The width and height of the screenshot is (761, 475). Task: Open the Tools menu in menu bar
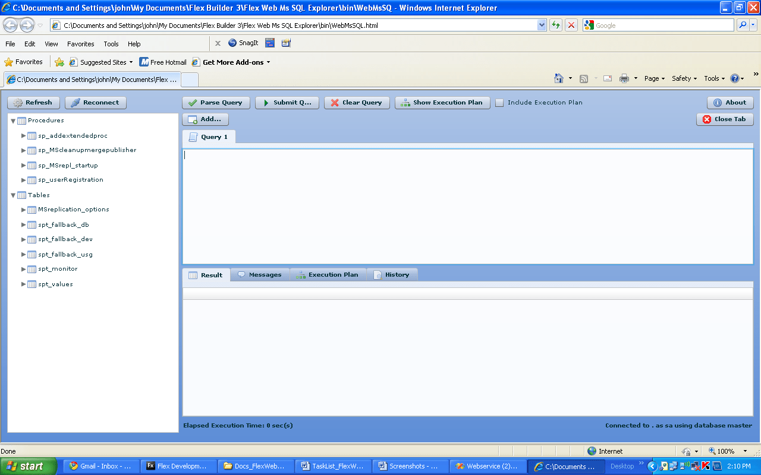point(111,44)
